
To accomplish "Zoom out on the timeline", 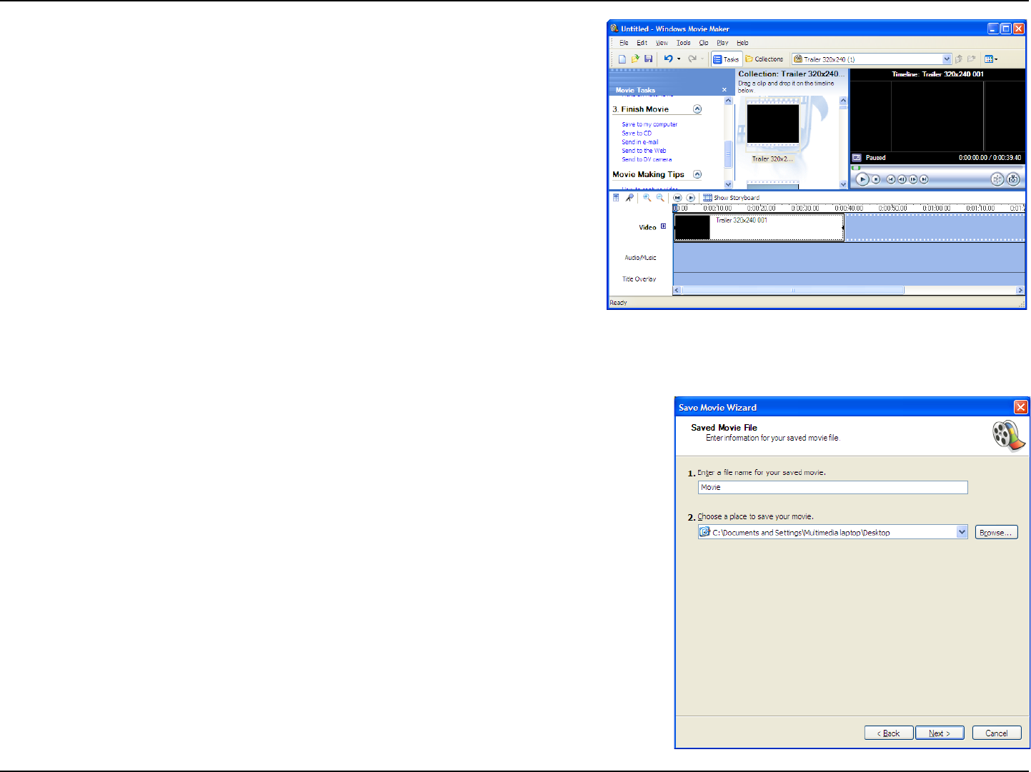I will 660,198.
